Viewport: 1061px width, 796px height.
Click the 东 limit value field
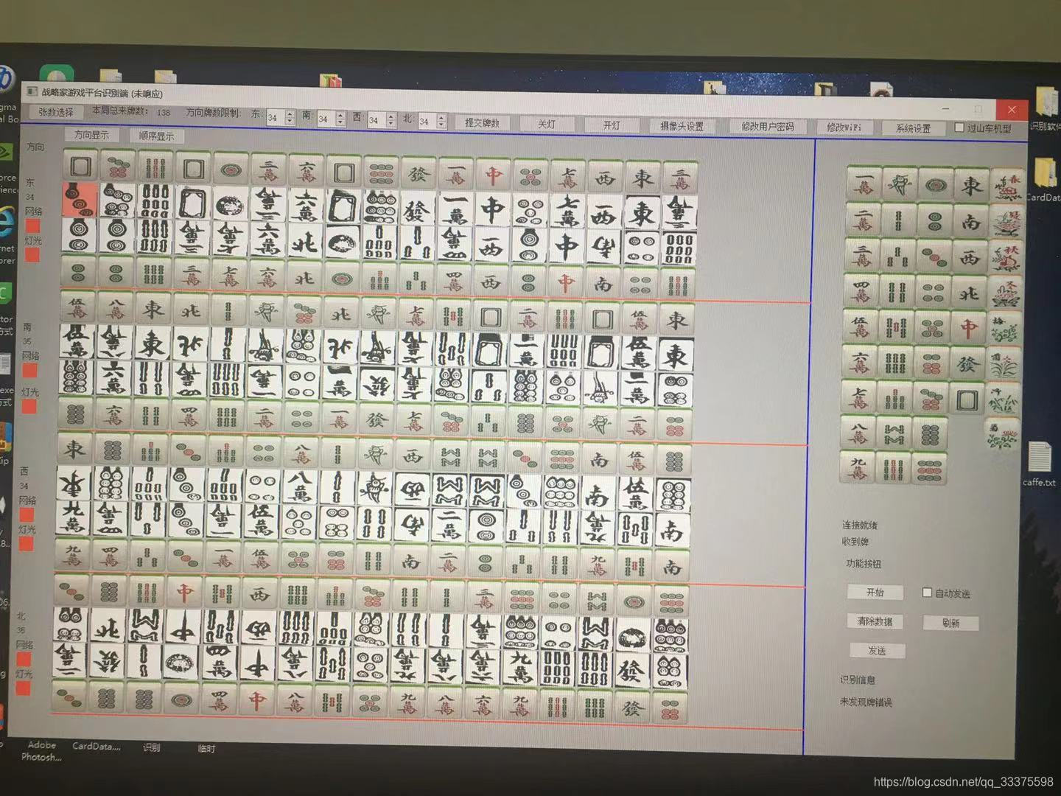[274, 117]
